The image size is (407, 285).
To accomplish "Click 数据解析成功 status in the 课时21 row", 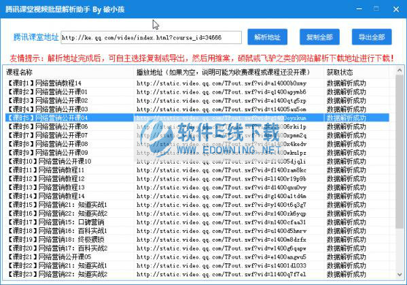I will [347, 257].
